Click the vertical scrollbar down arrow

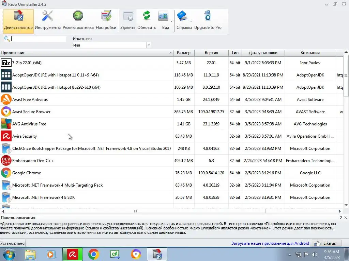coord(346,205)
